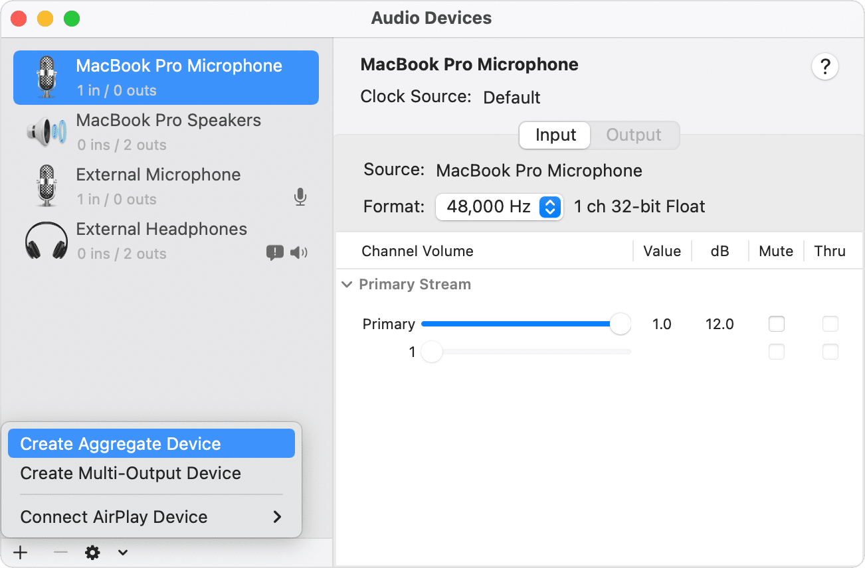Click the MacBook Pro Microphone device icon
The height and width of the screenshot is (568, 865).
(x=46, y=77)
